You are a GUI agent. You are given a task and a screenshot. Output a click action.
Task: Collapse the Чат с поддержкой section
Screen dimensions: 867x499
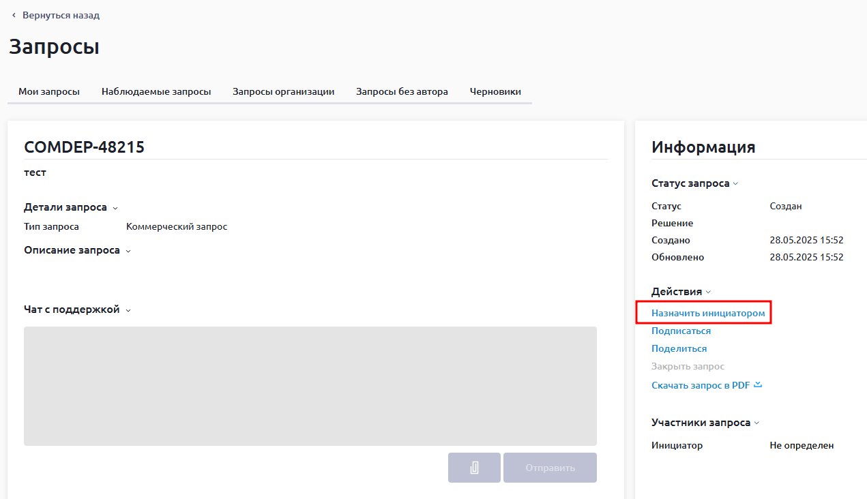tap(128, 310)
